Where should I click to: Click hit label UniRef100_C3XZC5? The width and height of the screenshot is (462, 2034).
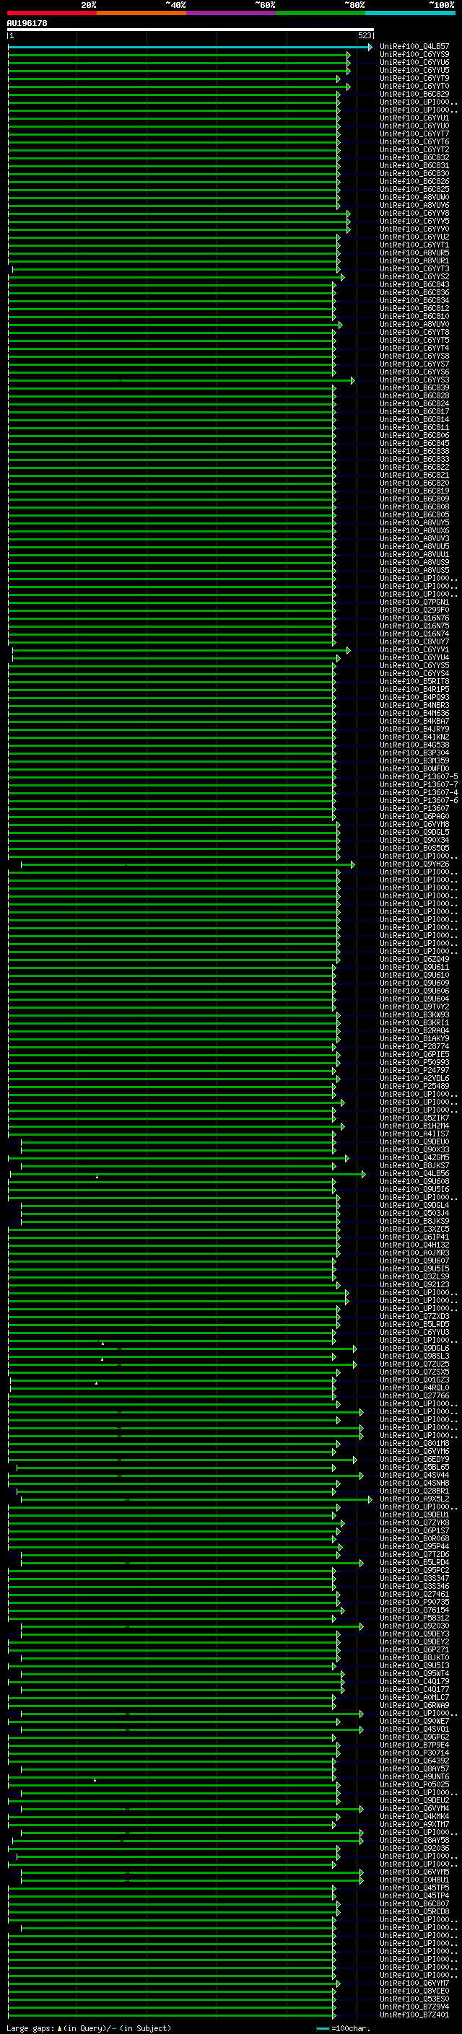[x=414, y=1229]
